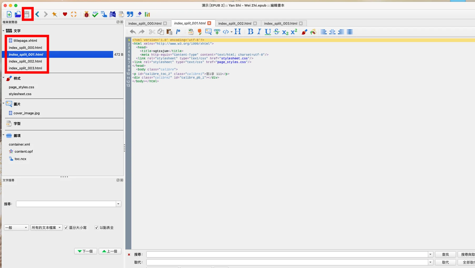This screenshot has height=268, width=475.
Task: Apply subscript with the x₂ icon
Action: pos(285,32)
